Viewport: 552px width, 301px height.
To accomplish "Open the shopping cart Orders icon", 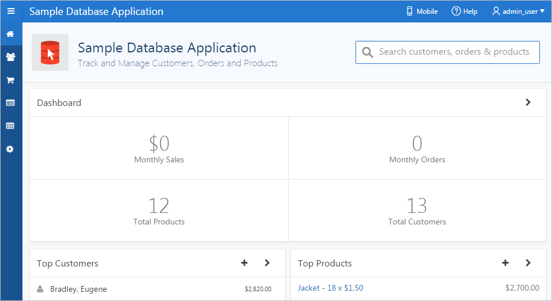I will tap(10, 80).
